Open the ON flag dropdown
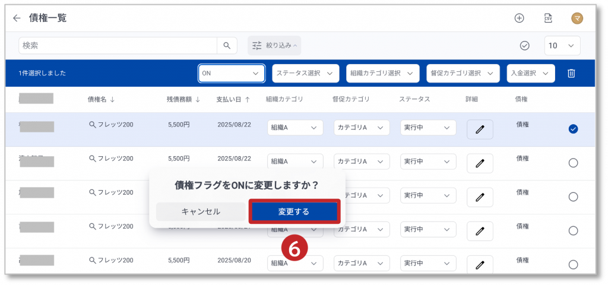This screenshot has width=608, height=285. pos(232,73)
